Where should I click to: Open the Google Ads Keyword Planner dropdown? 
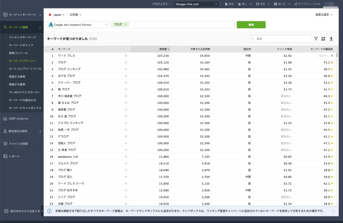click(x=78, y=25)
